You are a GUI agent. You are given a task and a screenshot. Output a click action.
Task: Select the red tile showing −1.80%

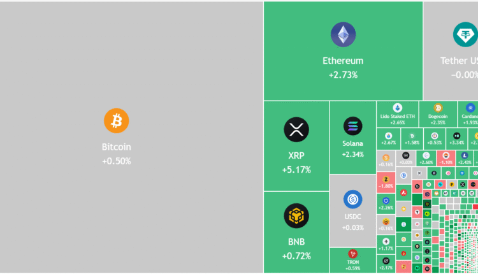(x=386, y=182)
